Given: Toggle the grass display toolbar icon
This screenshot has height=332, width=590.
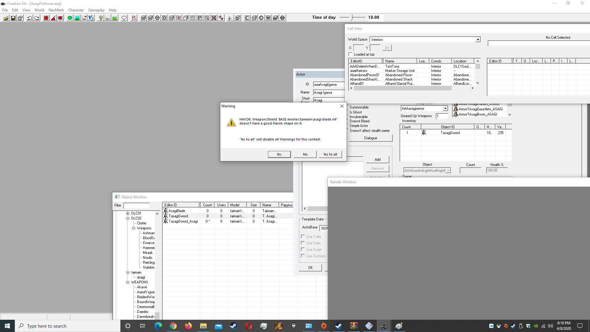Looking at the screenshot, I should pyautogui.click(x=115, y=18).
